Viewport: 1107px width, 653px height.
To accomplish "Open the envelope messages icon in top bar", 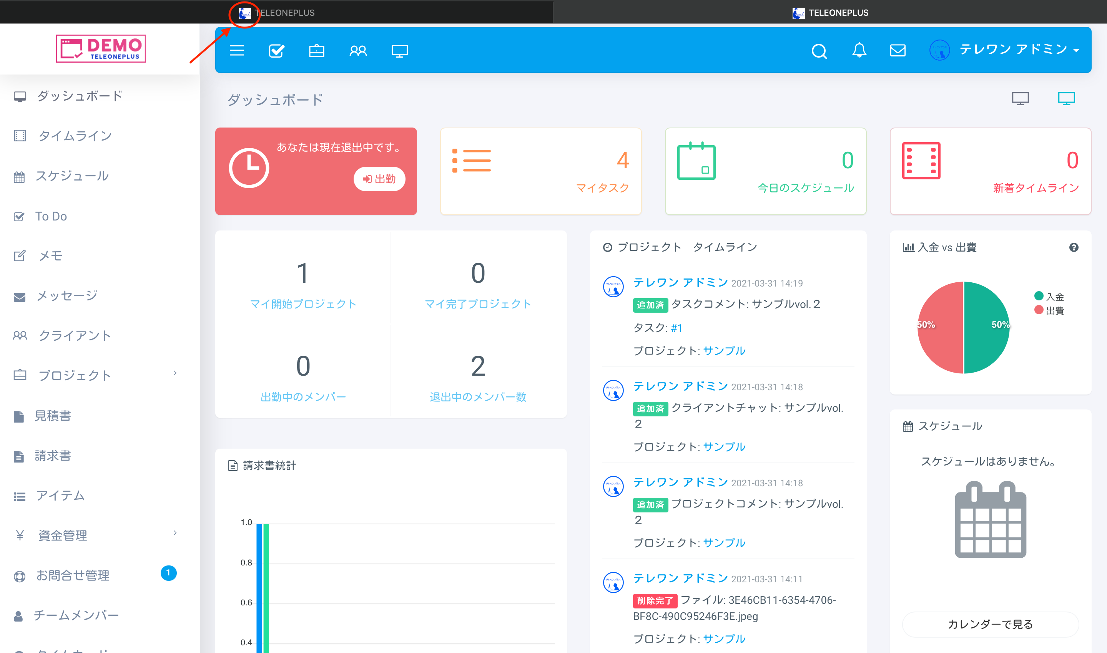I will 898,50.
